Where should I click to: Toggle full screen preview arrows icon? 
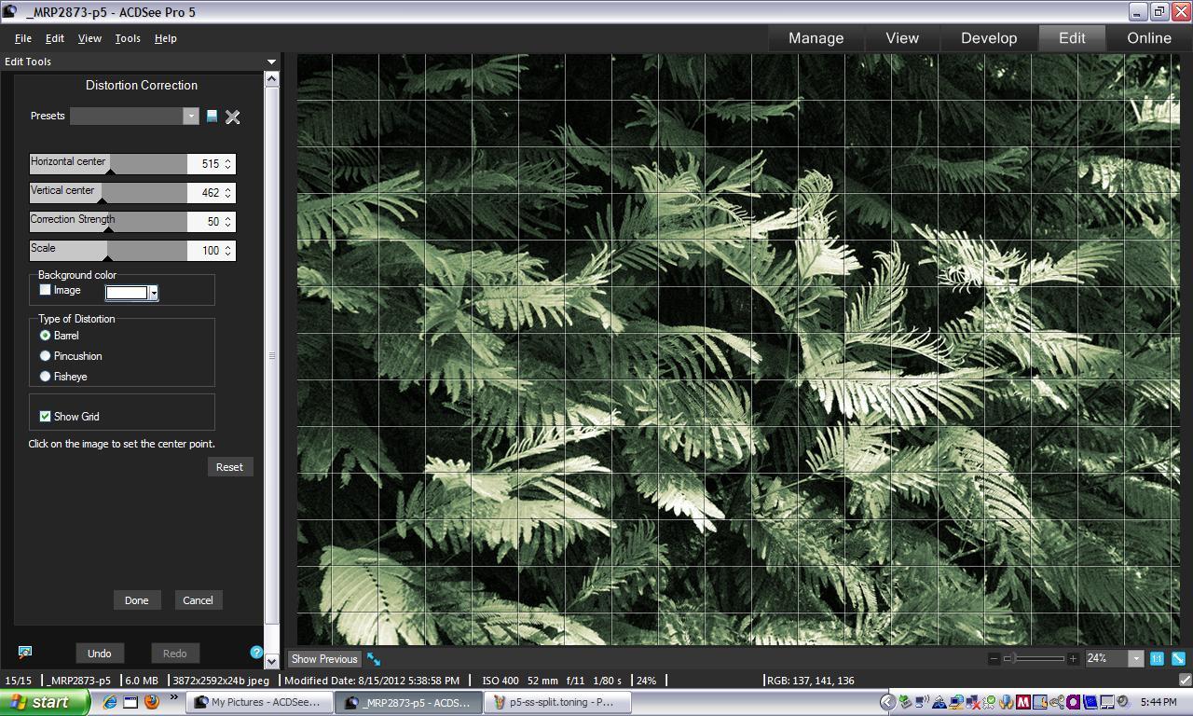[374, 659]
